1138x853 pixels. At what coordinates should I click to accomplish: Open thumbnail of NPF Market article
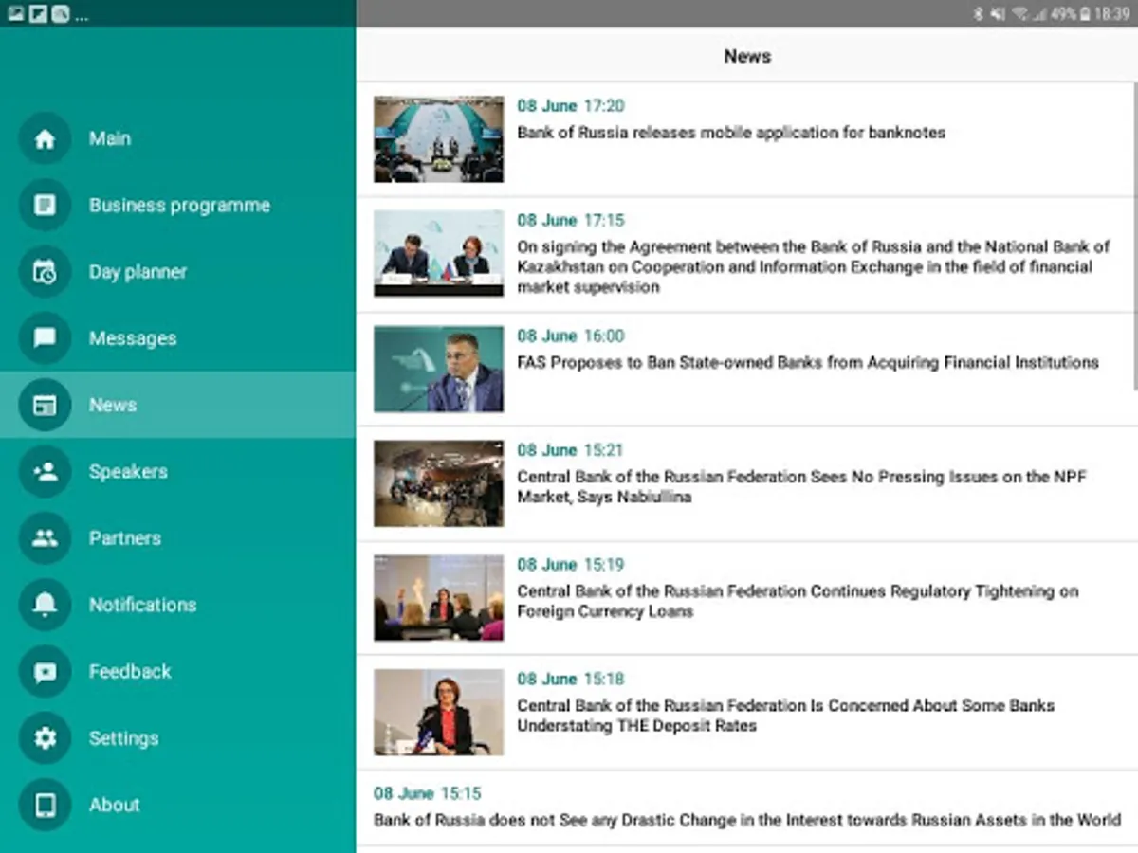point(438,483)
